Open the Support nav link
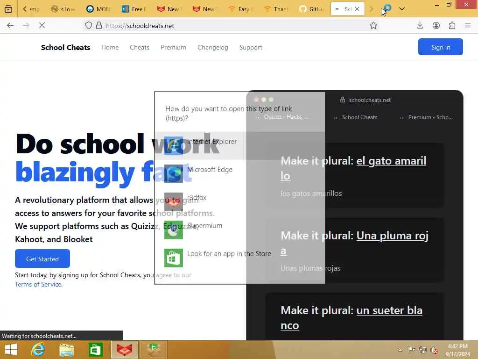This screenshot has width=478, height=359. pyautogui.click(x=251, y=47)
